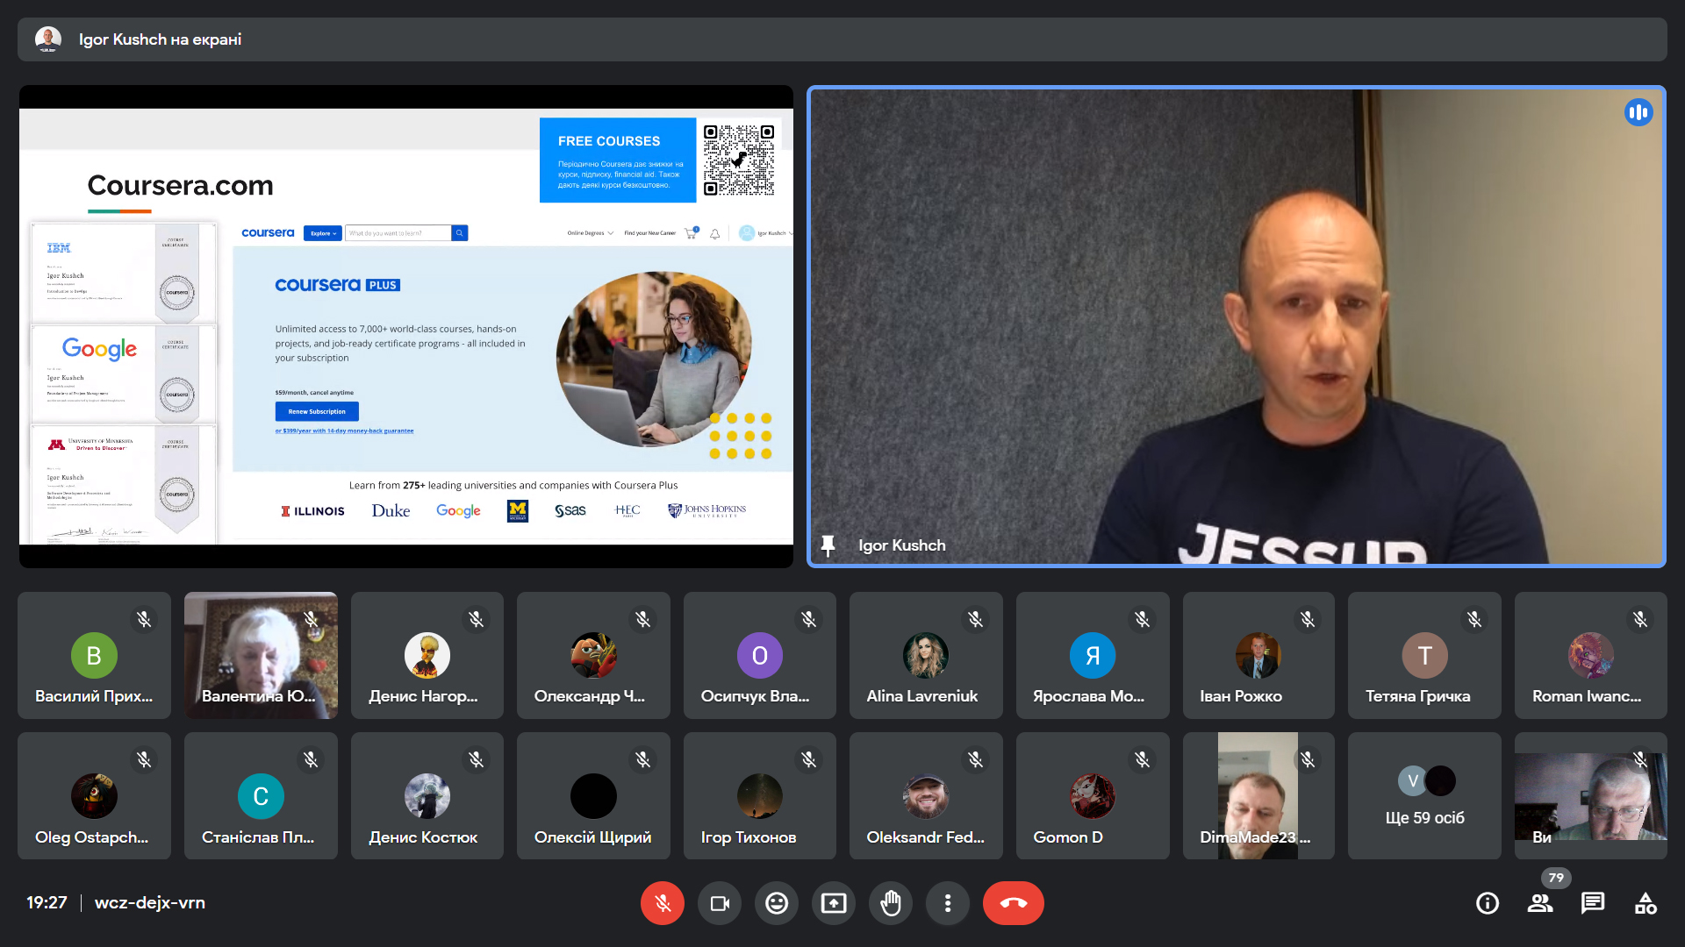This screenshot has width=1685, height=947.
Task: Open the emoji reactions button
Action: point(777,903)
